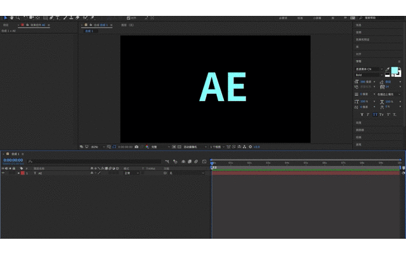
Task: Open the 1 View layout dropdown
Action: point(217,147)
